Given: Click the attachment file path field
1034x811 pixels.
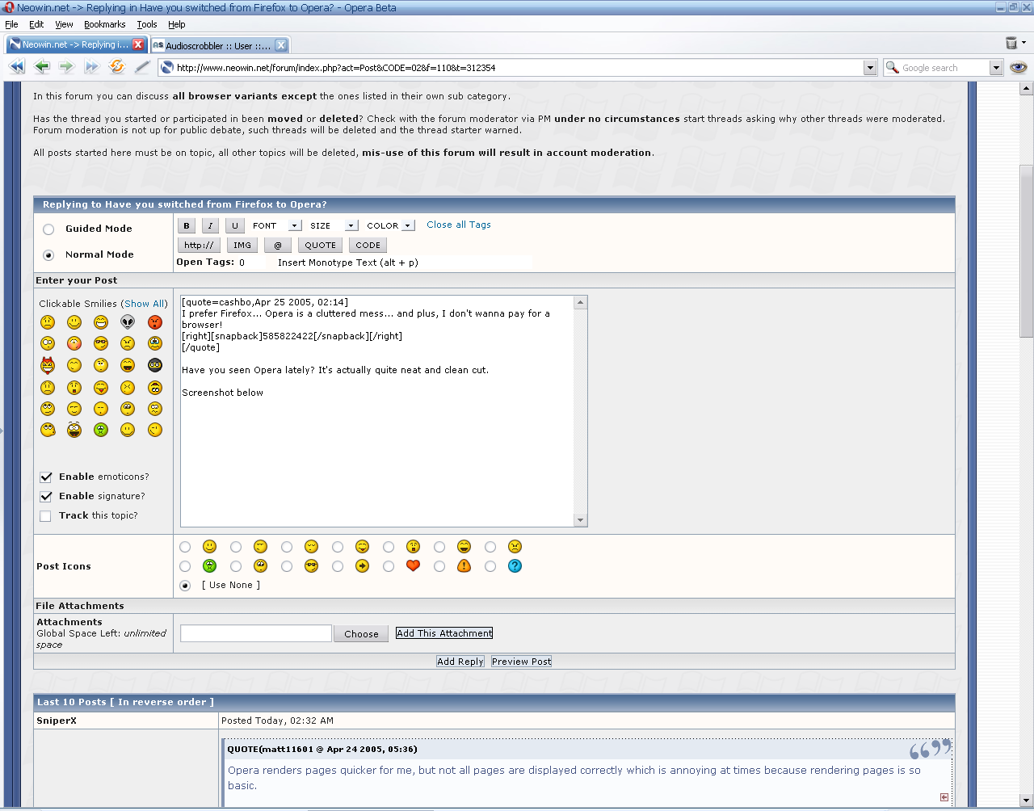Looking at the screenshot, I should tap(256, 633).
